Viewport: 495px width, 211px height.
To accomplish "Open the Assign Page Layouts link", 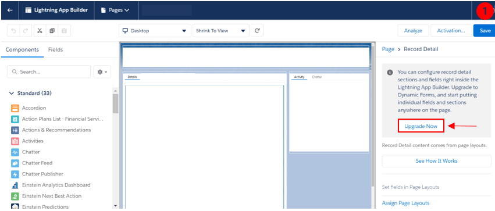I will pyautogui.click(x=405, y=203).
